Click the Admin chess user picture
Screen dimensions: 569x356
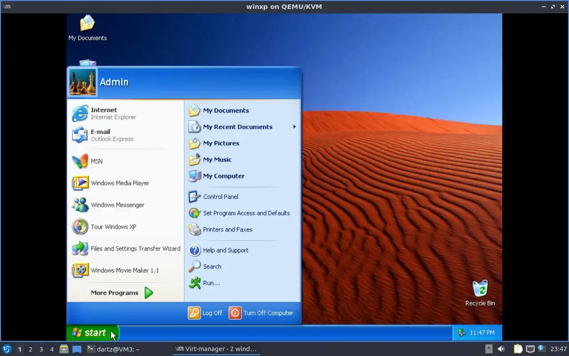pos(83,82)
